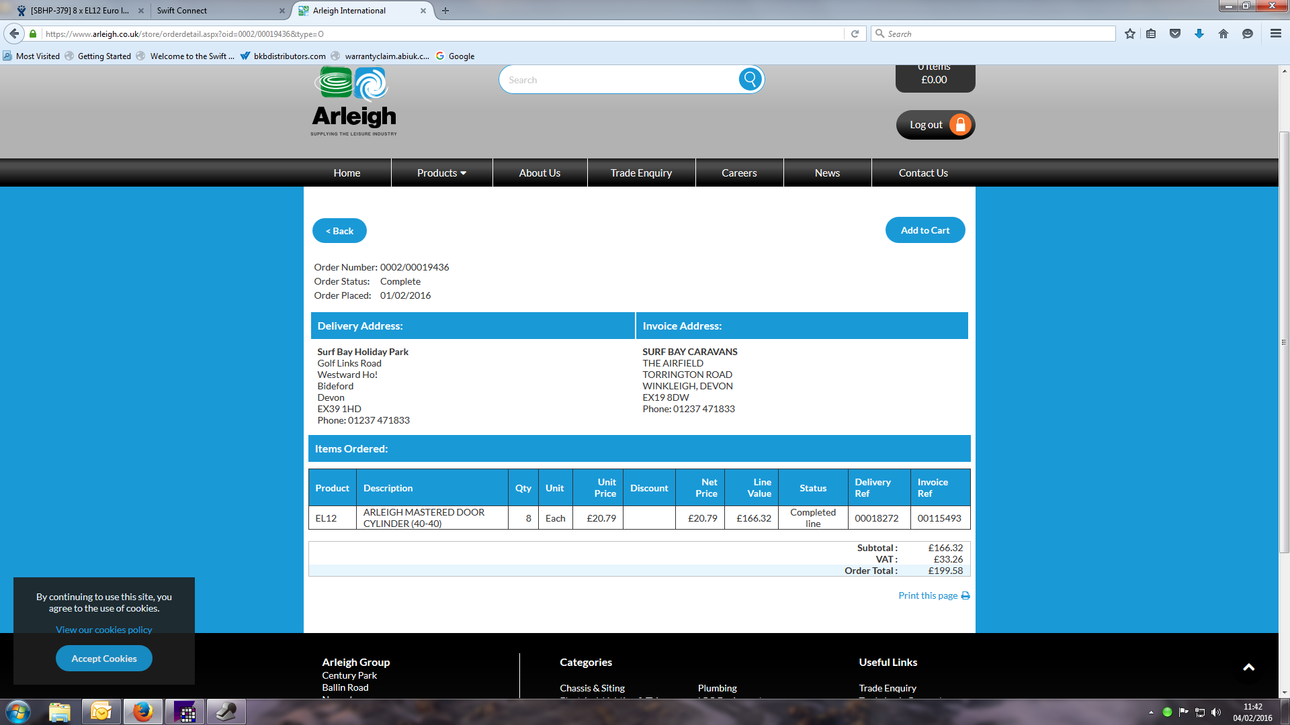Viewport: 1290px width, 725px height.
Task: Open the Firefox hamburger menu
Action: 1275,34
